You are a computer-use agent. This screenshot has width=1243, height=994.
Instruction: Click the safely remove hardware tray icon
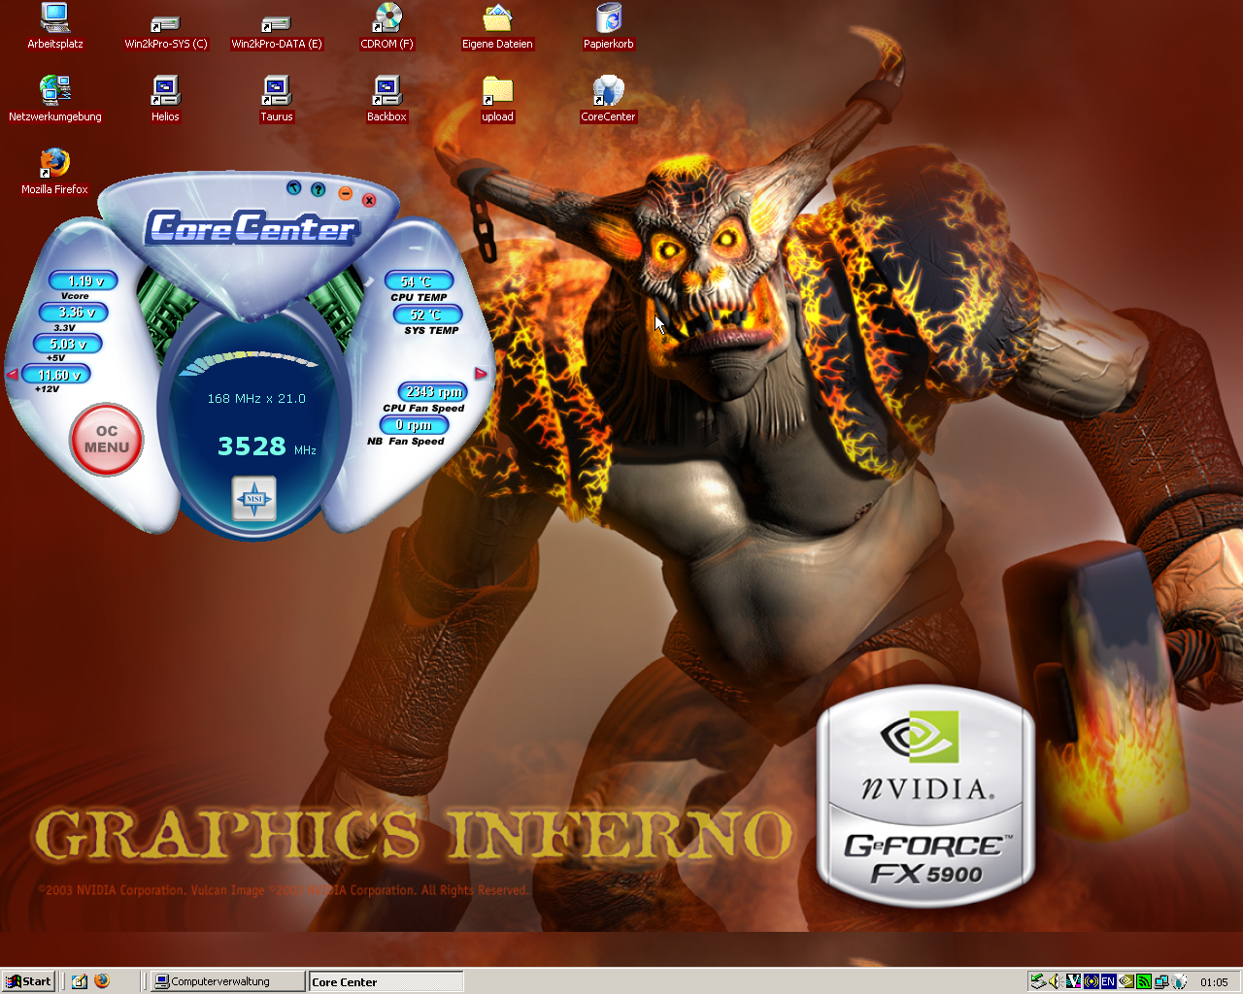[1038, 981]
